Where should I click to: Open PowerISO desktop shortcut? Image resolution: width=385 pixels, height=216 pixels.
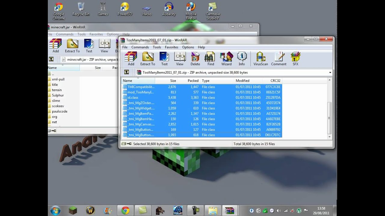(125, 9)
